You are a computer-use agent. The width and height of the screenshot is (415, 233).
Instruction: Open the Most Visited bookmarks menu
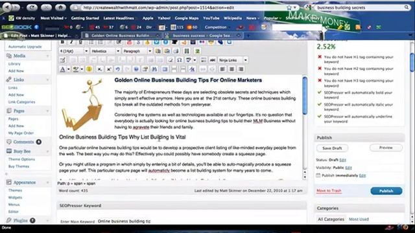click(53, 18)
